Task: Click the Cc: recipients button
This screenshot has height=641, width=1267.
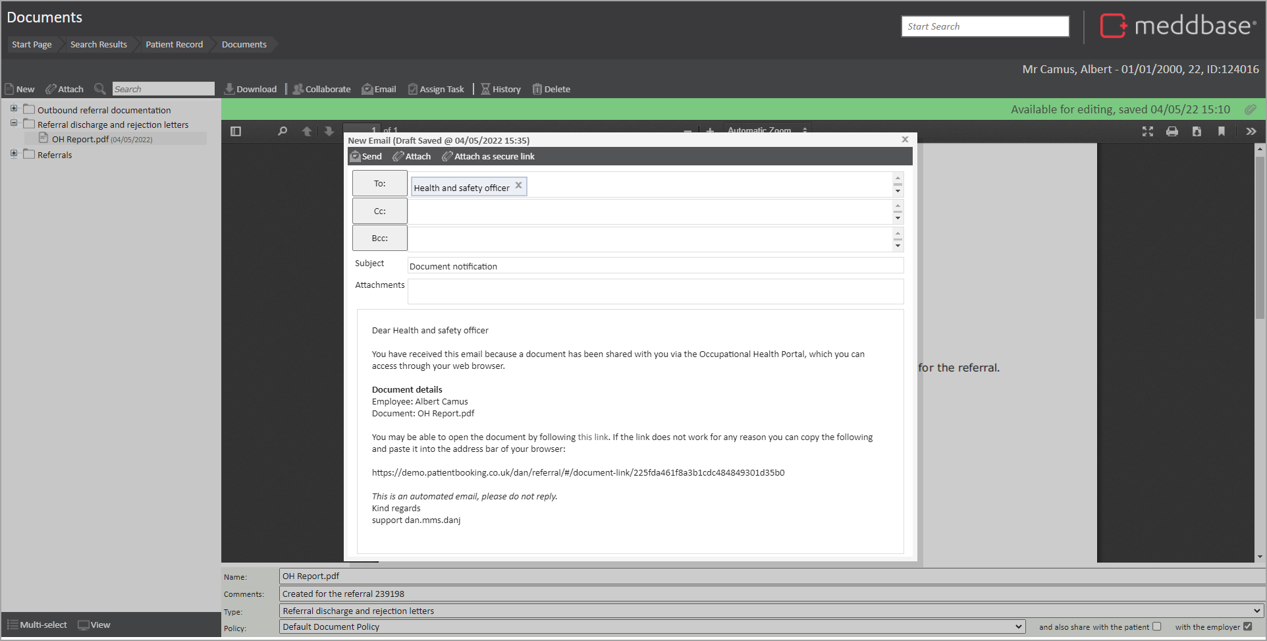Action: [379, 211]
